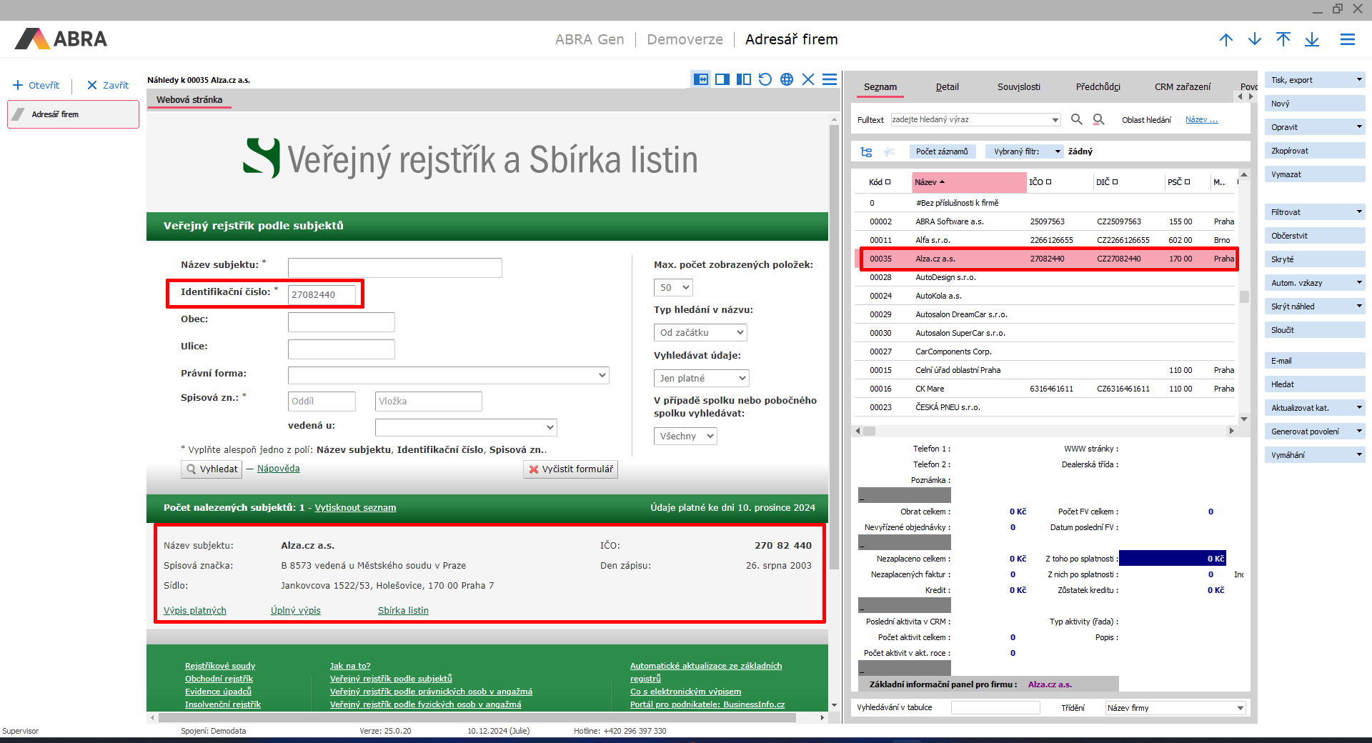This screenshot has width=1372, height=743.
Task: Click the jump-to-first-record arrow icon
Action: coord(1283,39)
